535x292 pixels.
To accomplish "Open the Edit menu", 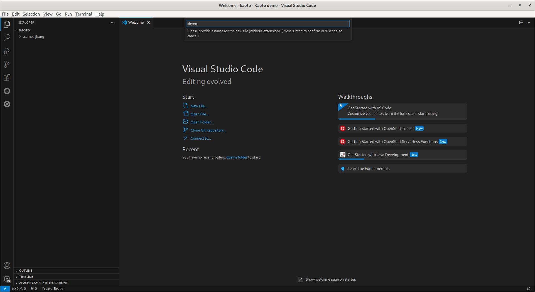I will click(x=16, y=14).
